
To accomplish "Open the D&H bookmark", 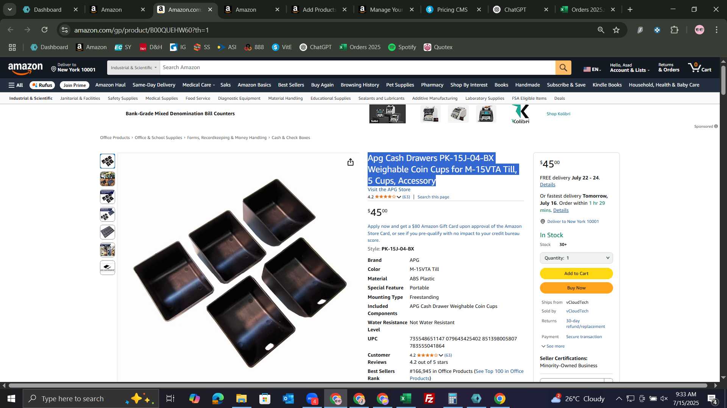I will pos(151,47).
